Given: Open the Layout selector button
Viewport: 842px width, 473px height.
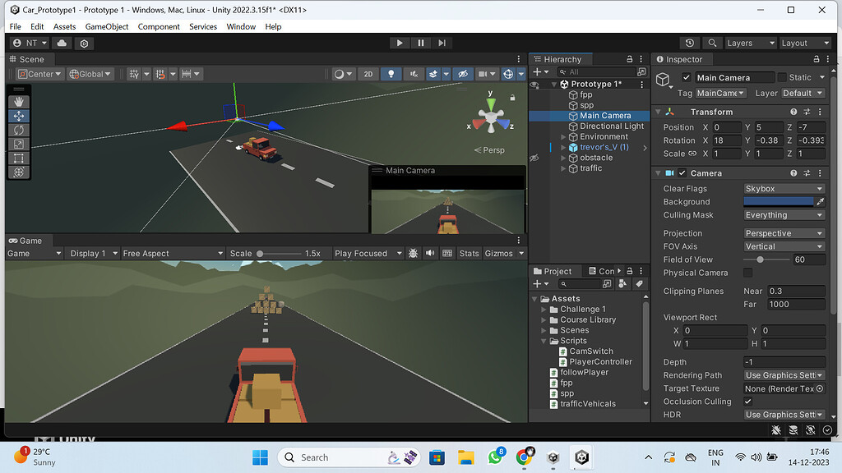Looking at the screenshot, I should coord(805,42).
